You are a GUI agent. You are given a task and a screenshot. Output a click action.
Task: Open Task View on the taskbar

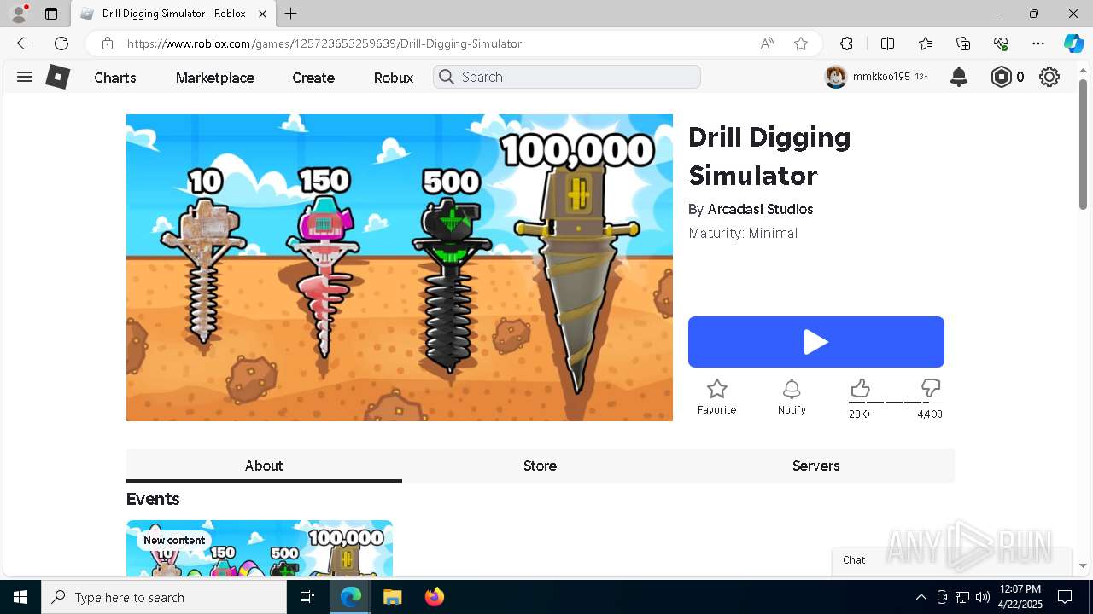pyautogui.click(x=307, y=597)
